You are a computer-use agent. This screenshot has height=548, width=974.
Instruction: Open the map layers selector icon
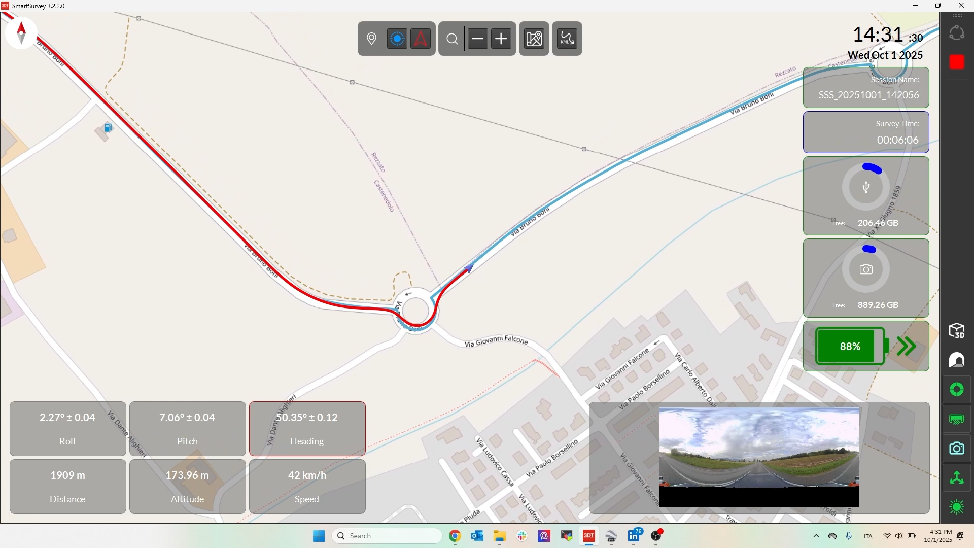point(534,39)
